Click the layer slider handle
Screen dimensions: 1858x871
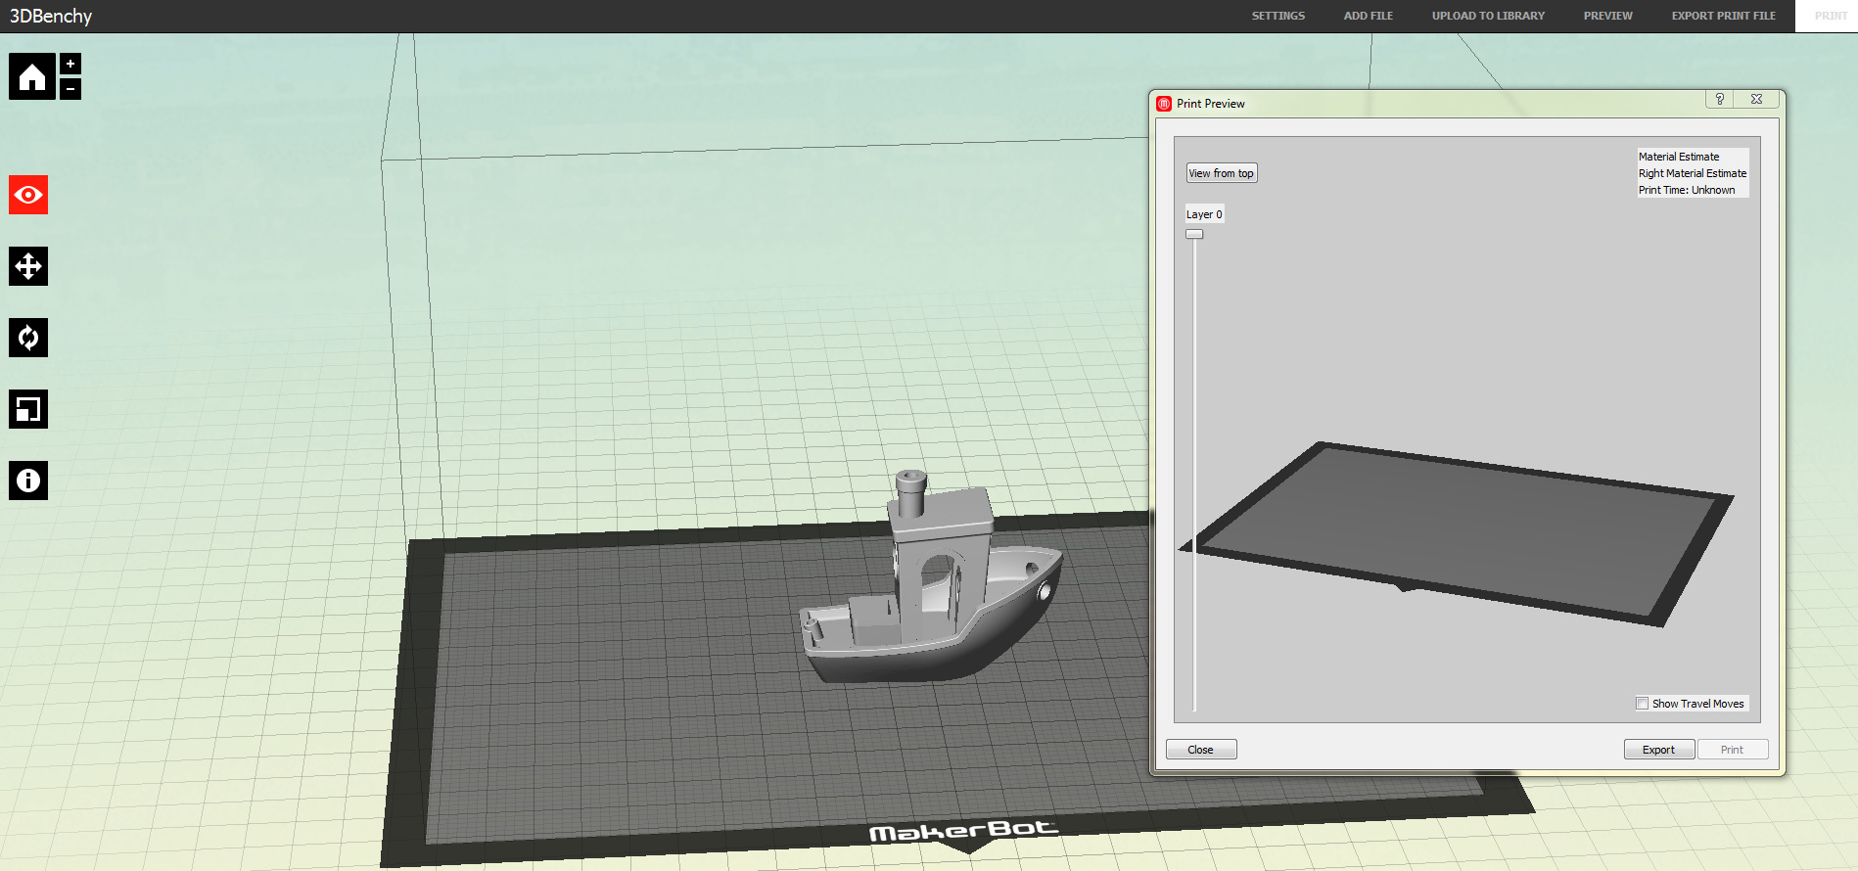click(1194, 234)
